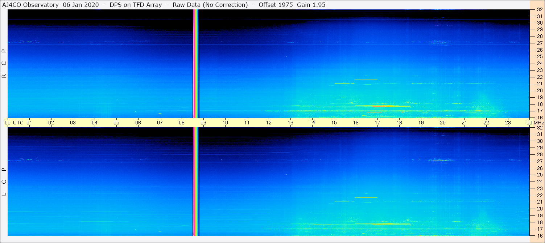Viewport: 545px width, 243px height.
Task: Select the 06 hour time axis marker
Action: 138,123
